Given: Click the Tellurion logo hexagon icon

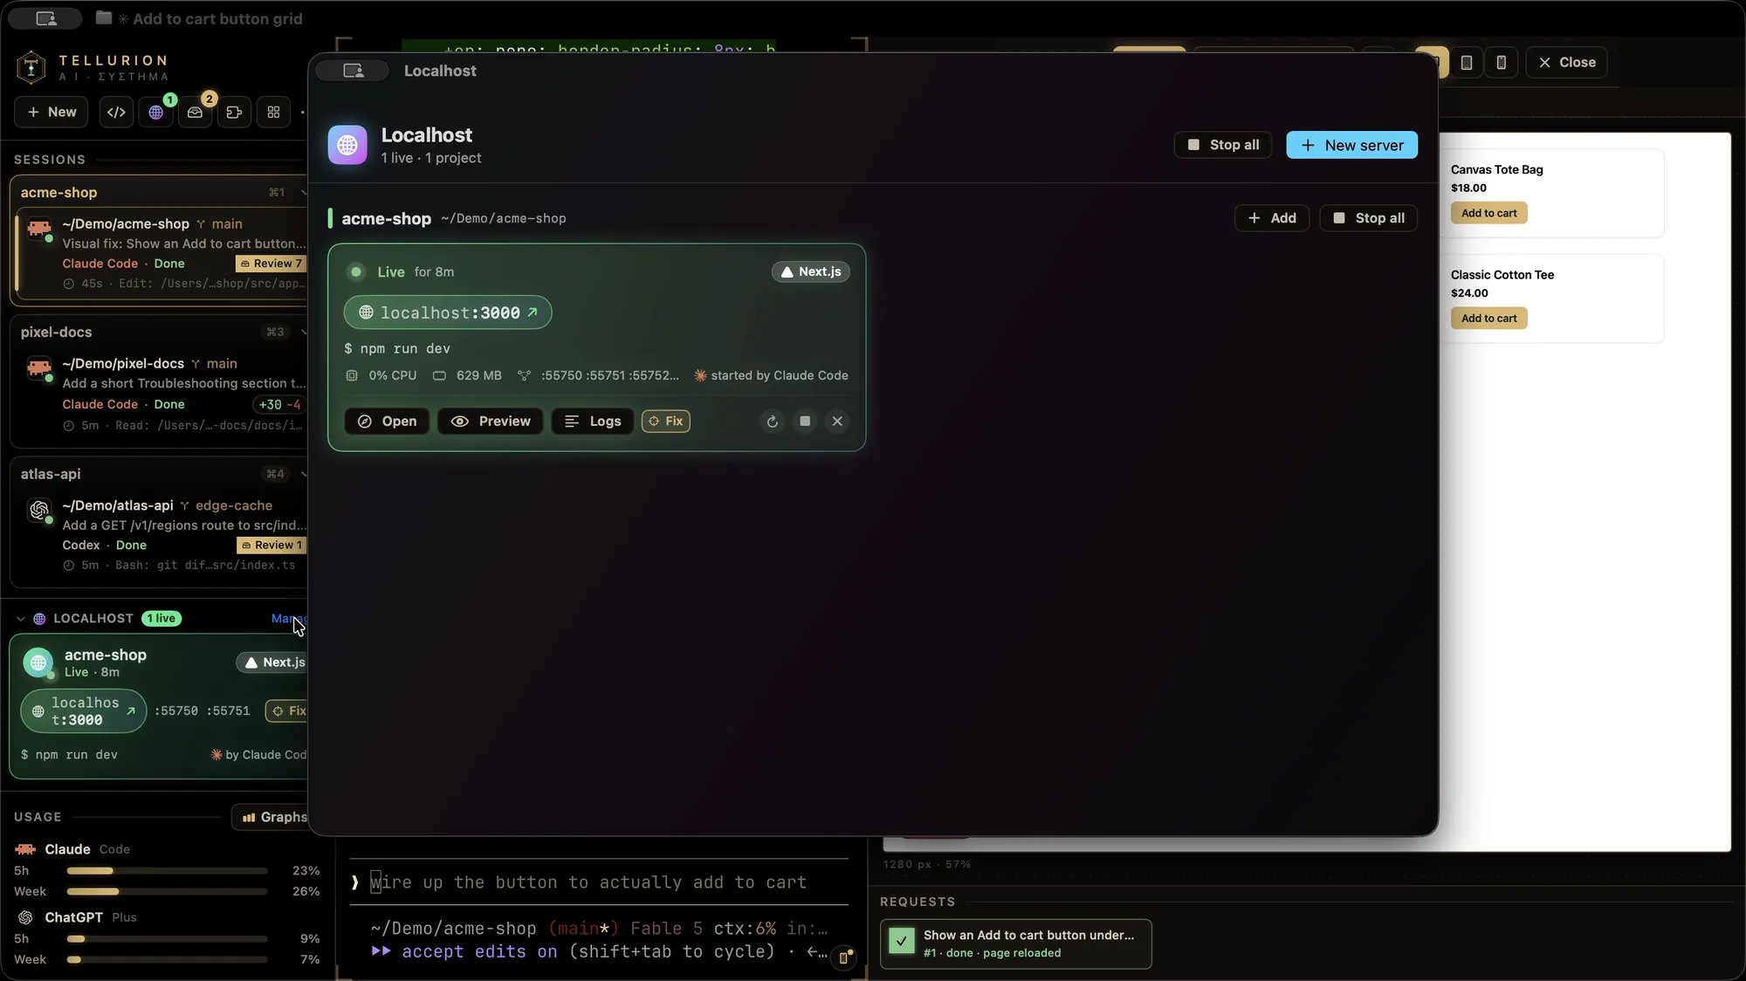Looking at the screenshot, I should [x=31, y=67].
